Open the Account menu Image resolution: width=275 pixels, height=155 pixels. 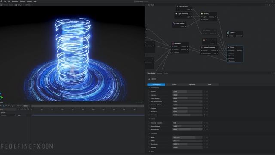click(x=29, y=1)
